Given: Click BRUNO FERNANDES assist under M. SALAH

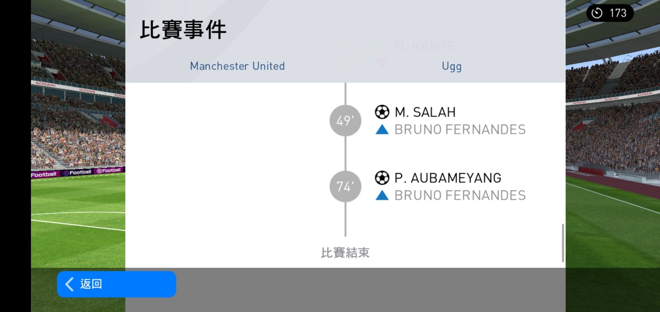Looking at the screenshot, I should click(460, 129).
